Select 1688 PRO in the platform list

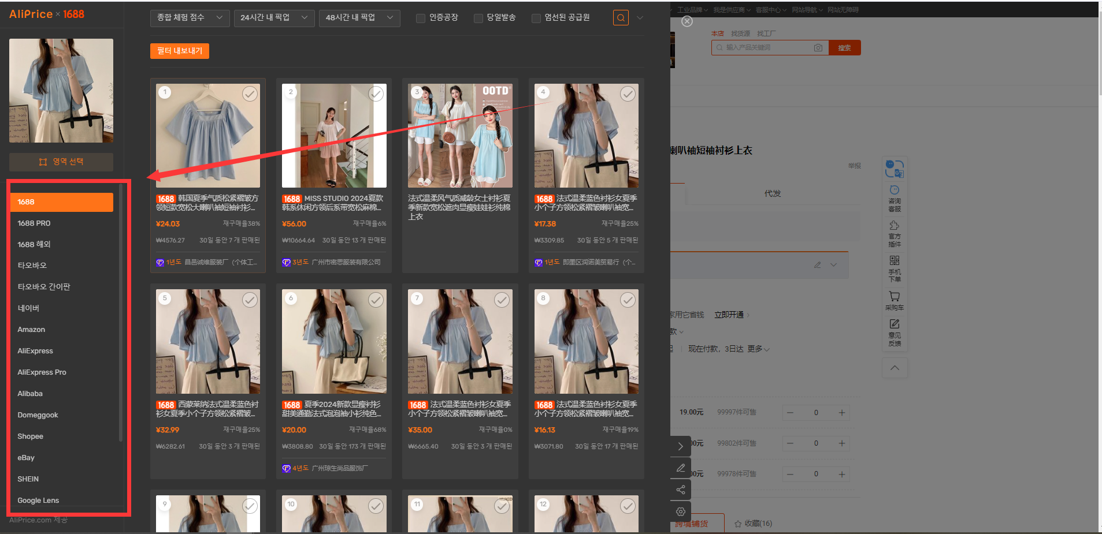coord(61,223)
